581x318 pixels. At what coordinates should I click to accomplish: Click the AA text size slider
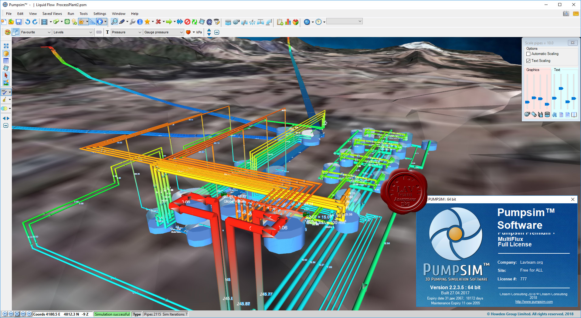point(554,98)
